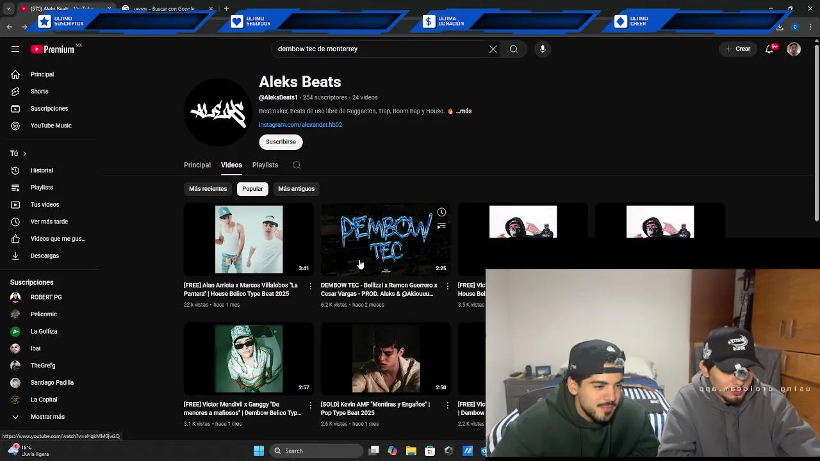Open Kevin AMF Mentiras y Engaños title
This screenshot has height=461, width=820.
pos(376,408)
